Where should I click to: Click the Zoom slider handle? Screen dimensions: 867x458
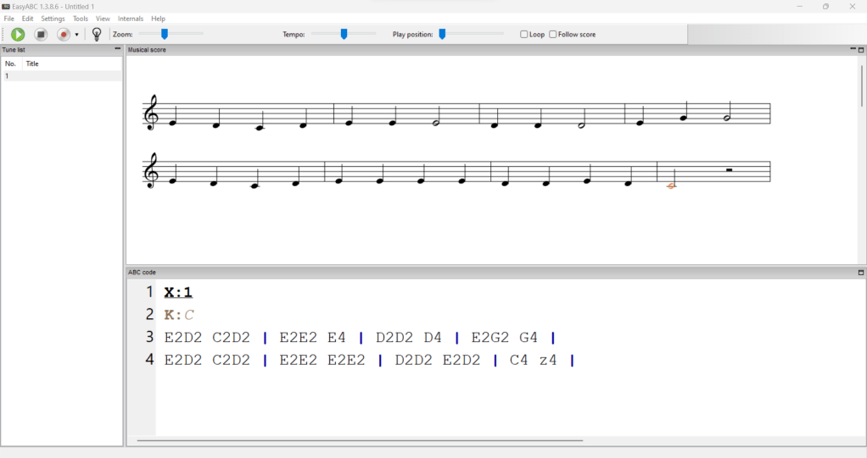click(165, 35)
